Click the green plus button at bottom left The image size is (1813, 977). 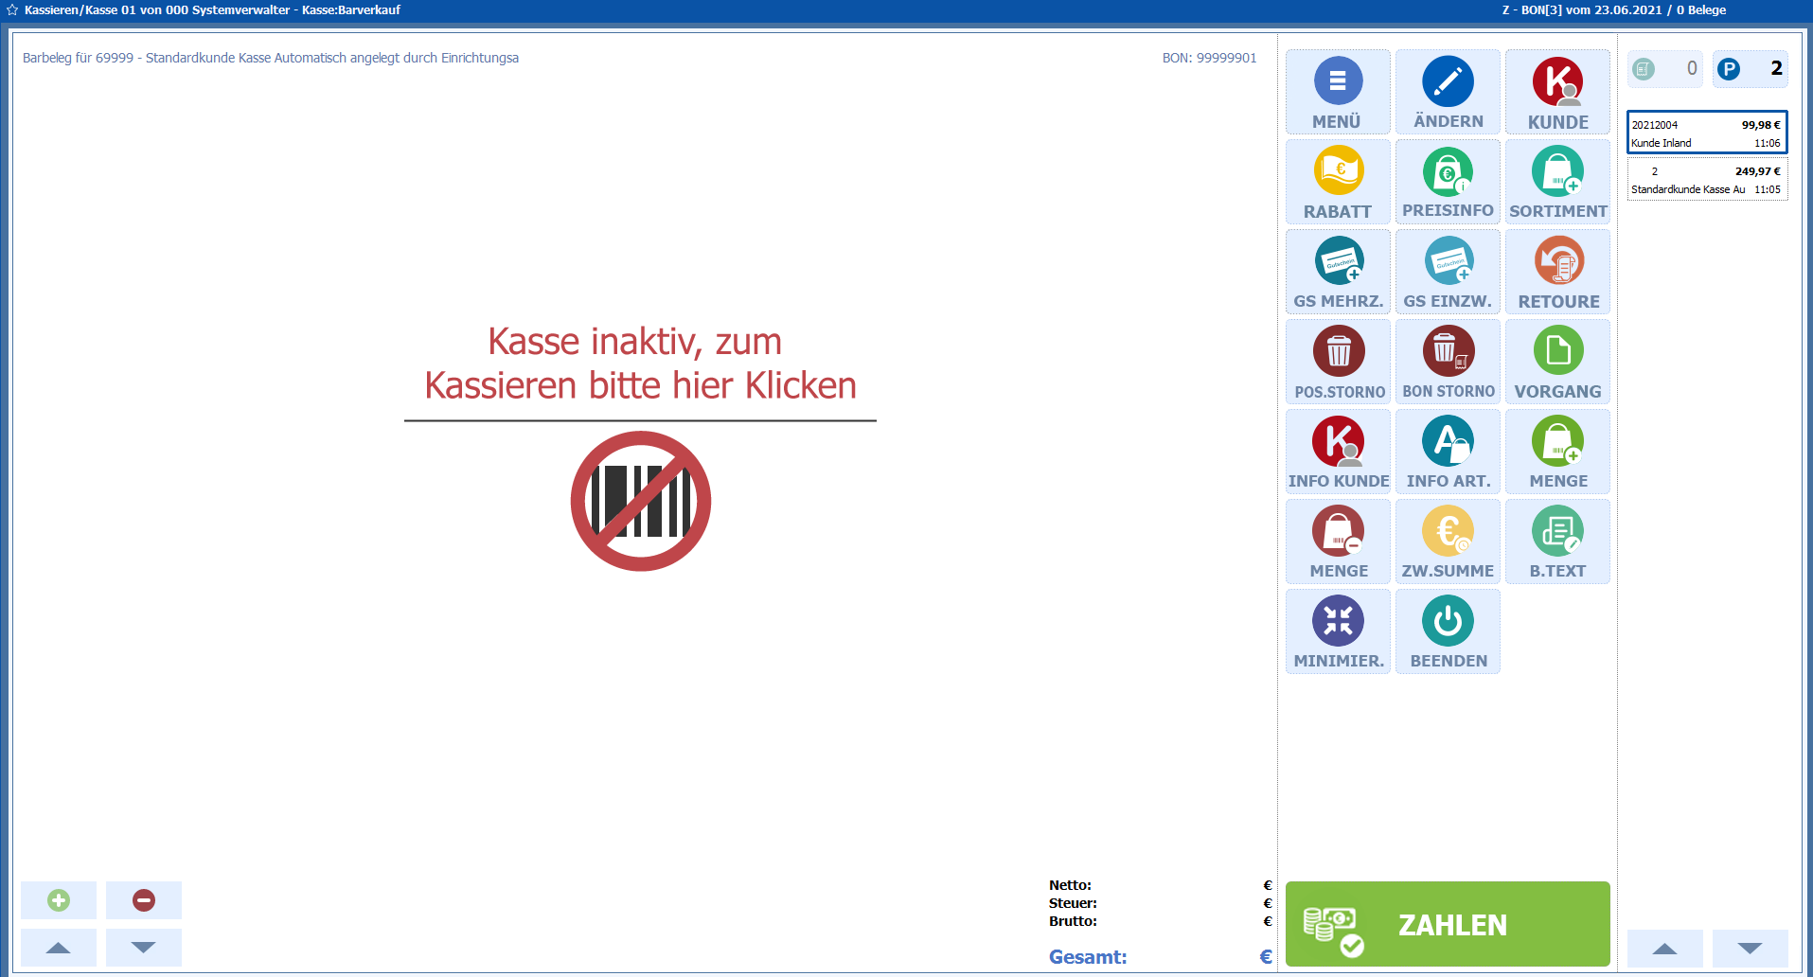[59, 900]
